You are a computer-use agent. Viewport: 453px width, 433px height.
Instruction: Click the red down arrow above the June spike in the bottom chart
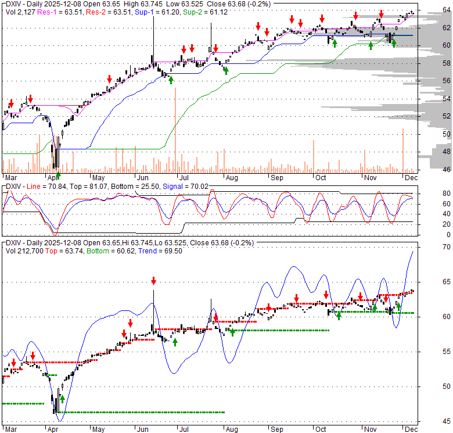coord(153,281)
